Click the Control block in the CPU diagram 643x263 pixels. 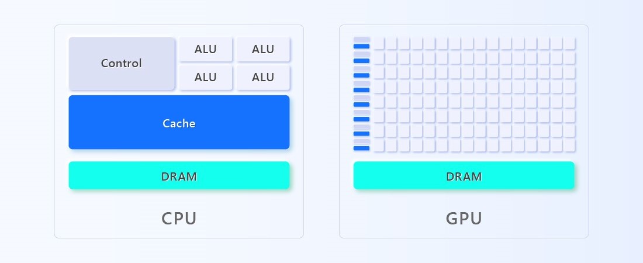pos(122,64)
